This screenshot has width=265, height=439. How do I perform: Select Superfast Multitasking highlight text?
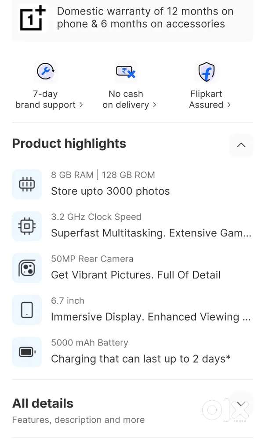tap(151, 233)
